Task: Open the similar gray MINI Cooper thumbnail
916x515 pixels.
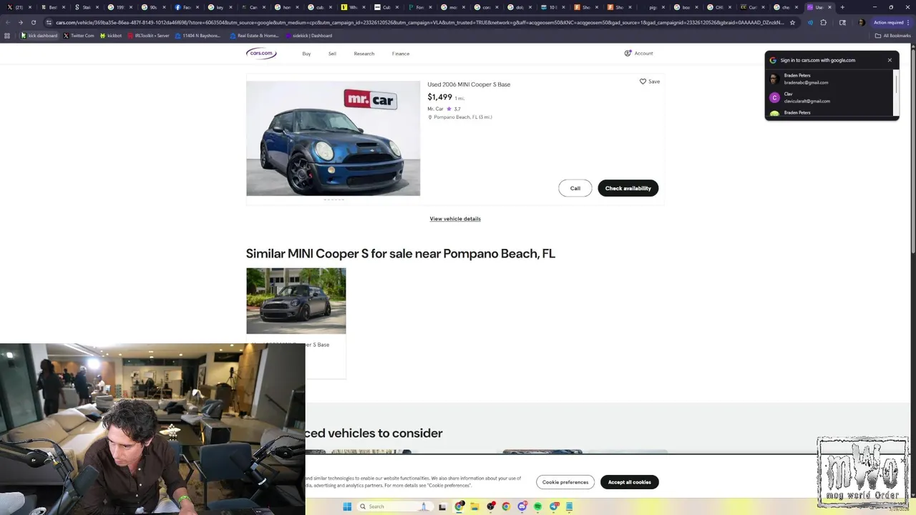Action: pos(296,300)
